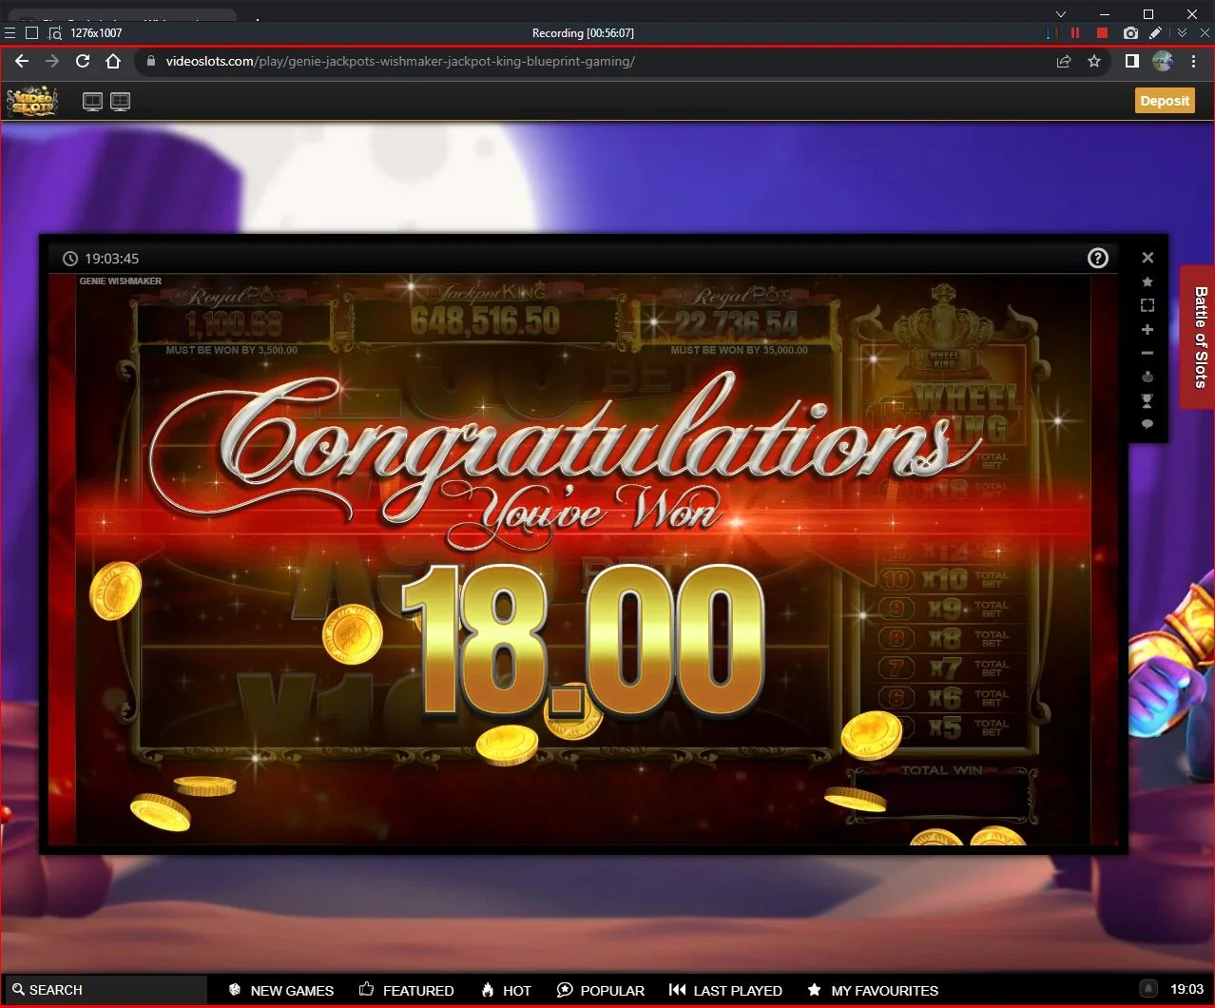1215x1008 pixels.
Task: Click the icon above the trophy in sidebar
Action: [x=1147, y=377]
